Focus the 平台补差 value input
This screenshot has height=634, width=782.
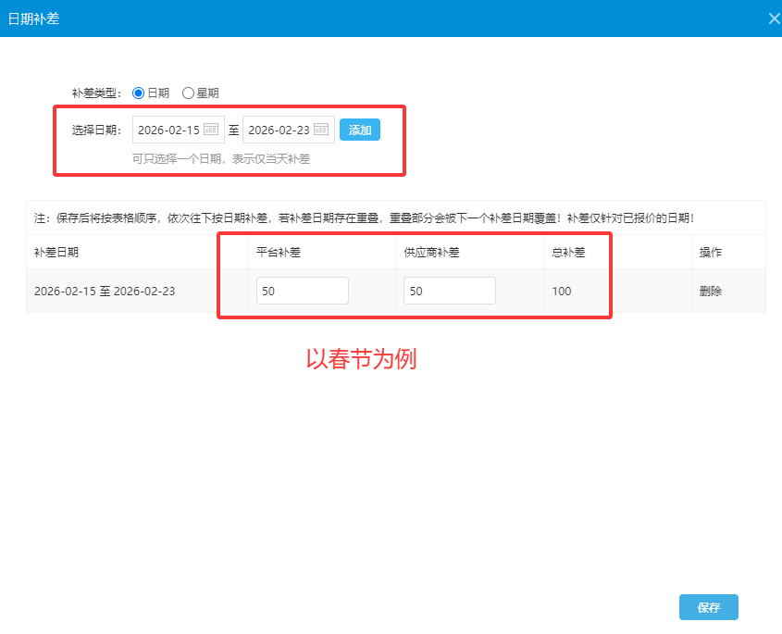[x=302, y=291]
